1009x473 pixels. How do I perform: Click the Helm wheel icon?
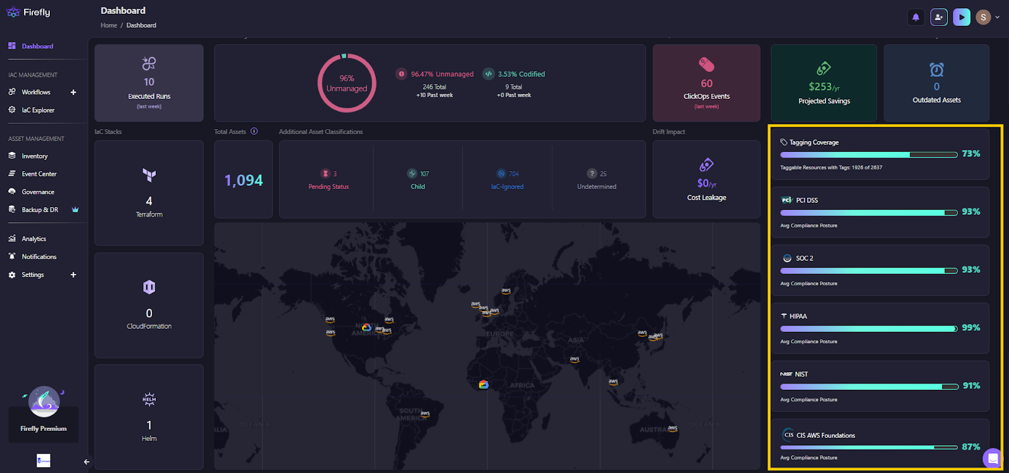click(x=149, y=399)
